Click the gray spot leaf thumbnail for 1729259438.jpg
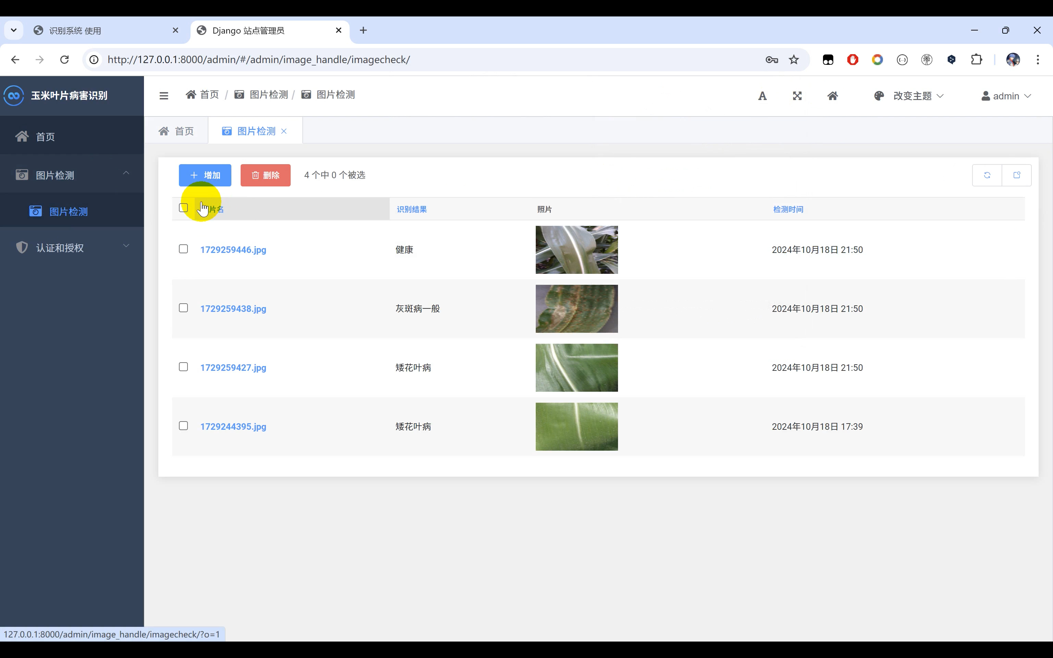Viewport: 1053px width, 658px height. coord(577,308)
